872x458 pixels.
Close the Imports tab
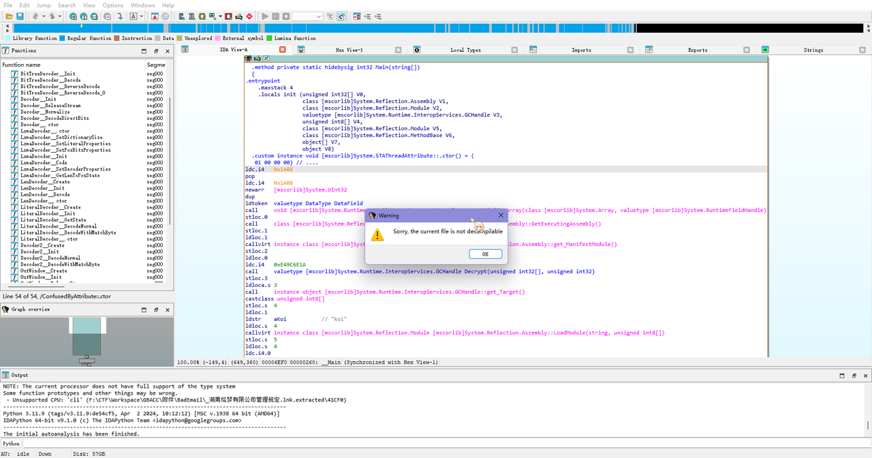click(x=630, y=50)
